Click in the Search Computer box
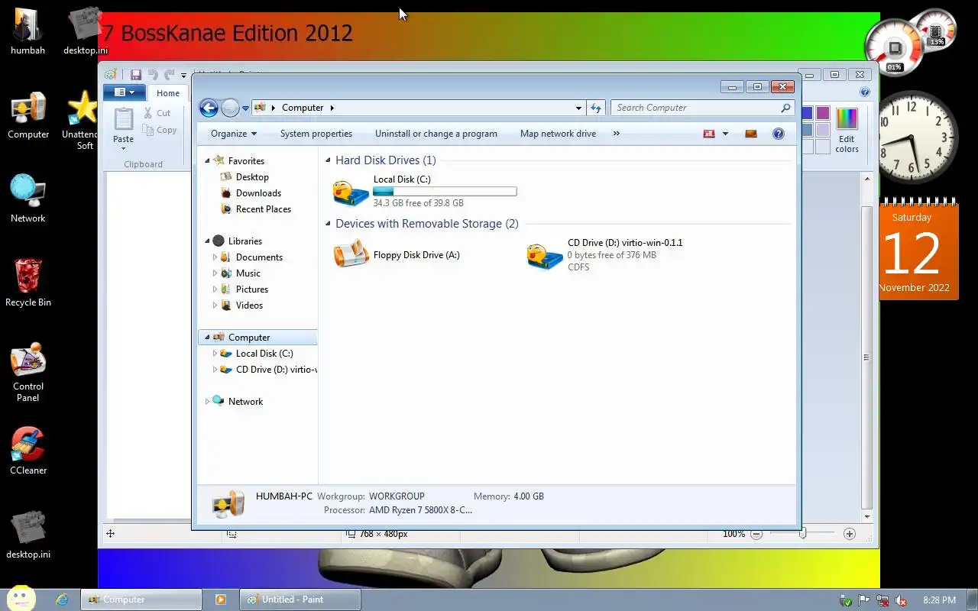 point(701,108)
